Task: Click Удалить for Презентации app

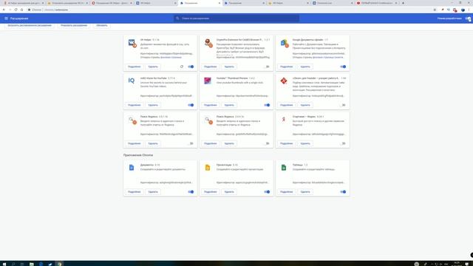Action: [x=229, y=192]
